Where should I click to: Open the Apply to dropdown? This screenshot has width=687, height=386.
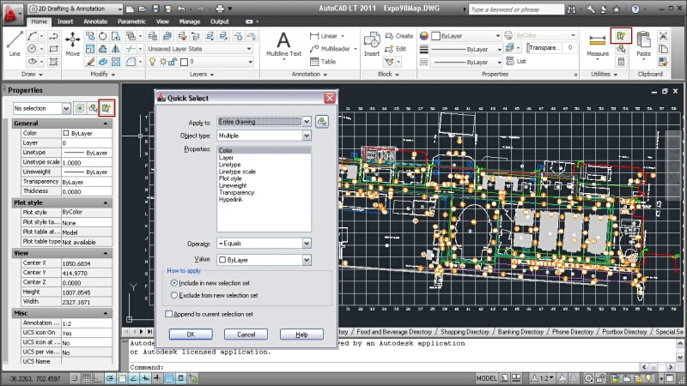coord(307,122)
